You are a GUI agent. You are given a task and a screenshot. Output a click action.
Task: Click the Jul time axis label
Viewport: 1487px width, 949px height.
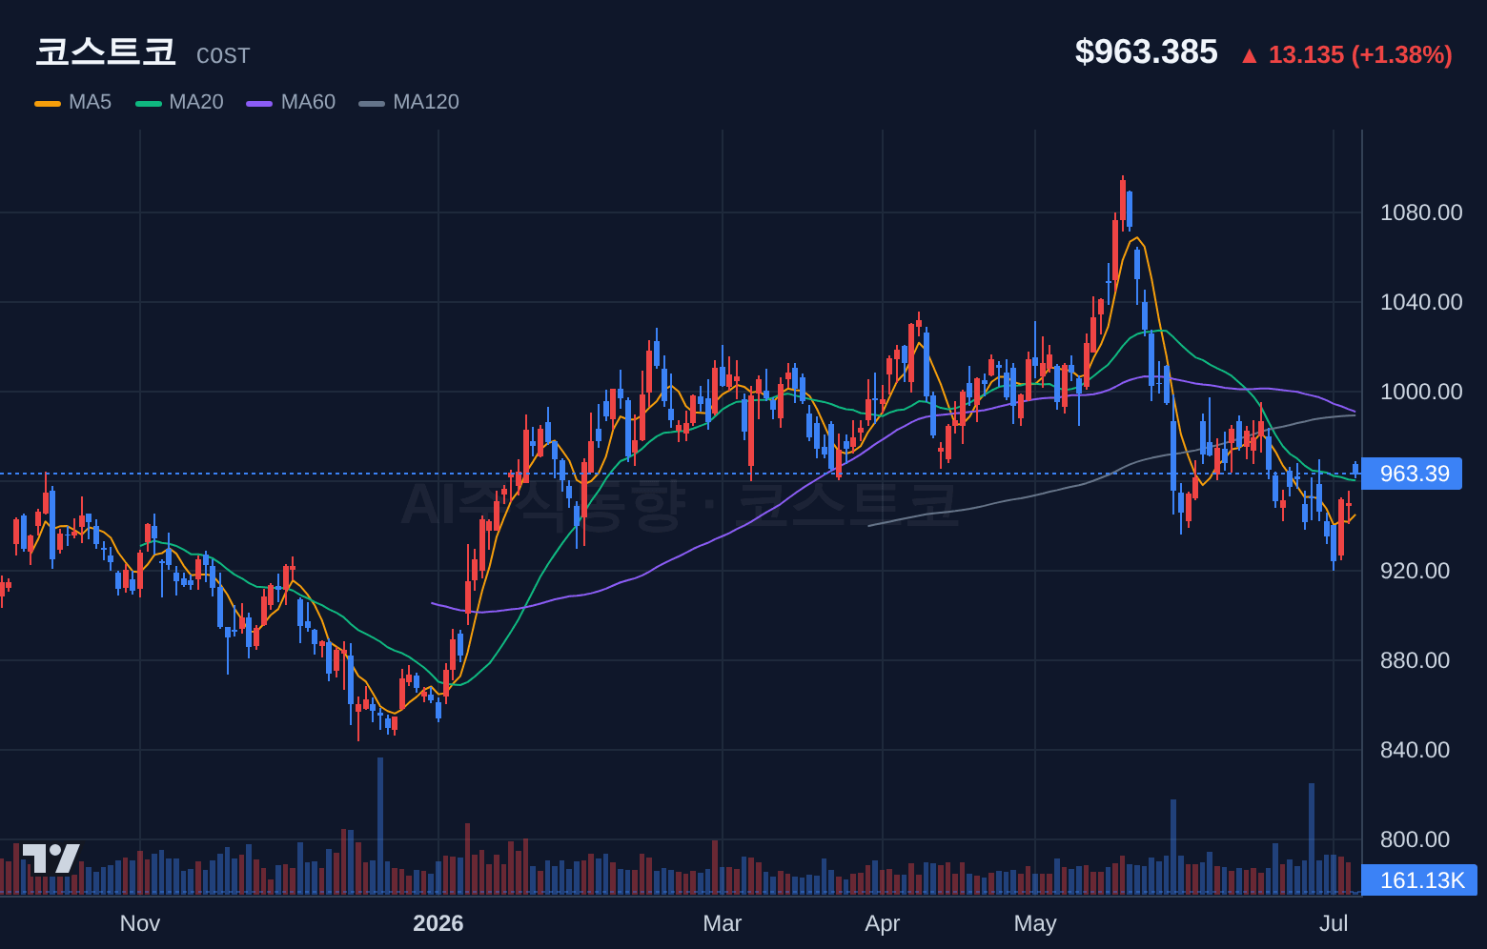point(1334,923)
